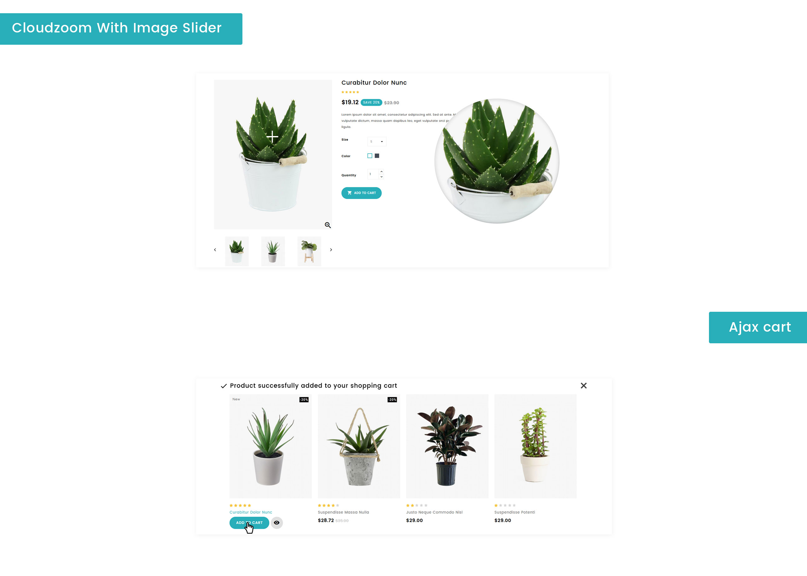Show previous thumbnails with left arrow

[215, 250]
